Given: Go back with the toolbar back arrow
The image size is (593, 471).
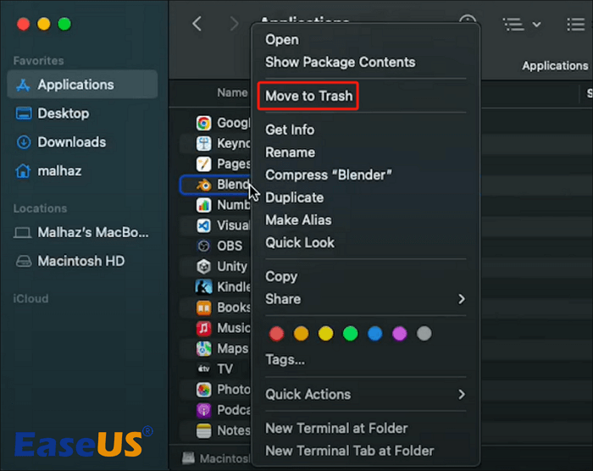Looking at the screenshot, I should (197, 24).
